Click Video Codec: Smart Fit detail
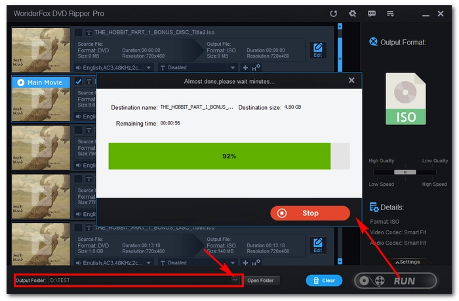The image size is (459, 301). pos(398,232)
